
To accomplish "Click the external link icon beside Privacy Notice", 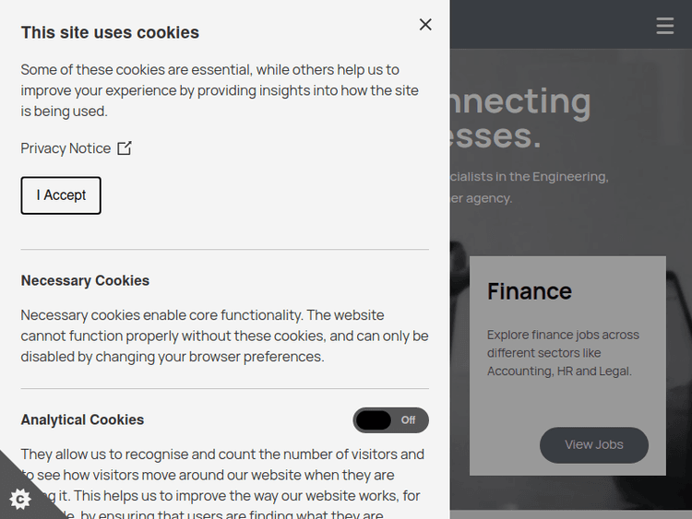I will click(125, 148).
